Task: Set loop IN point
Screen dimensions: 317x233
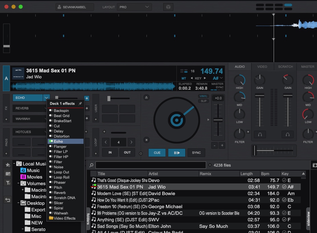Action: point(110,152)
